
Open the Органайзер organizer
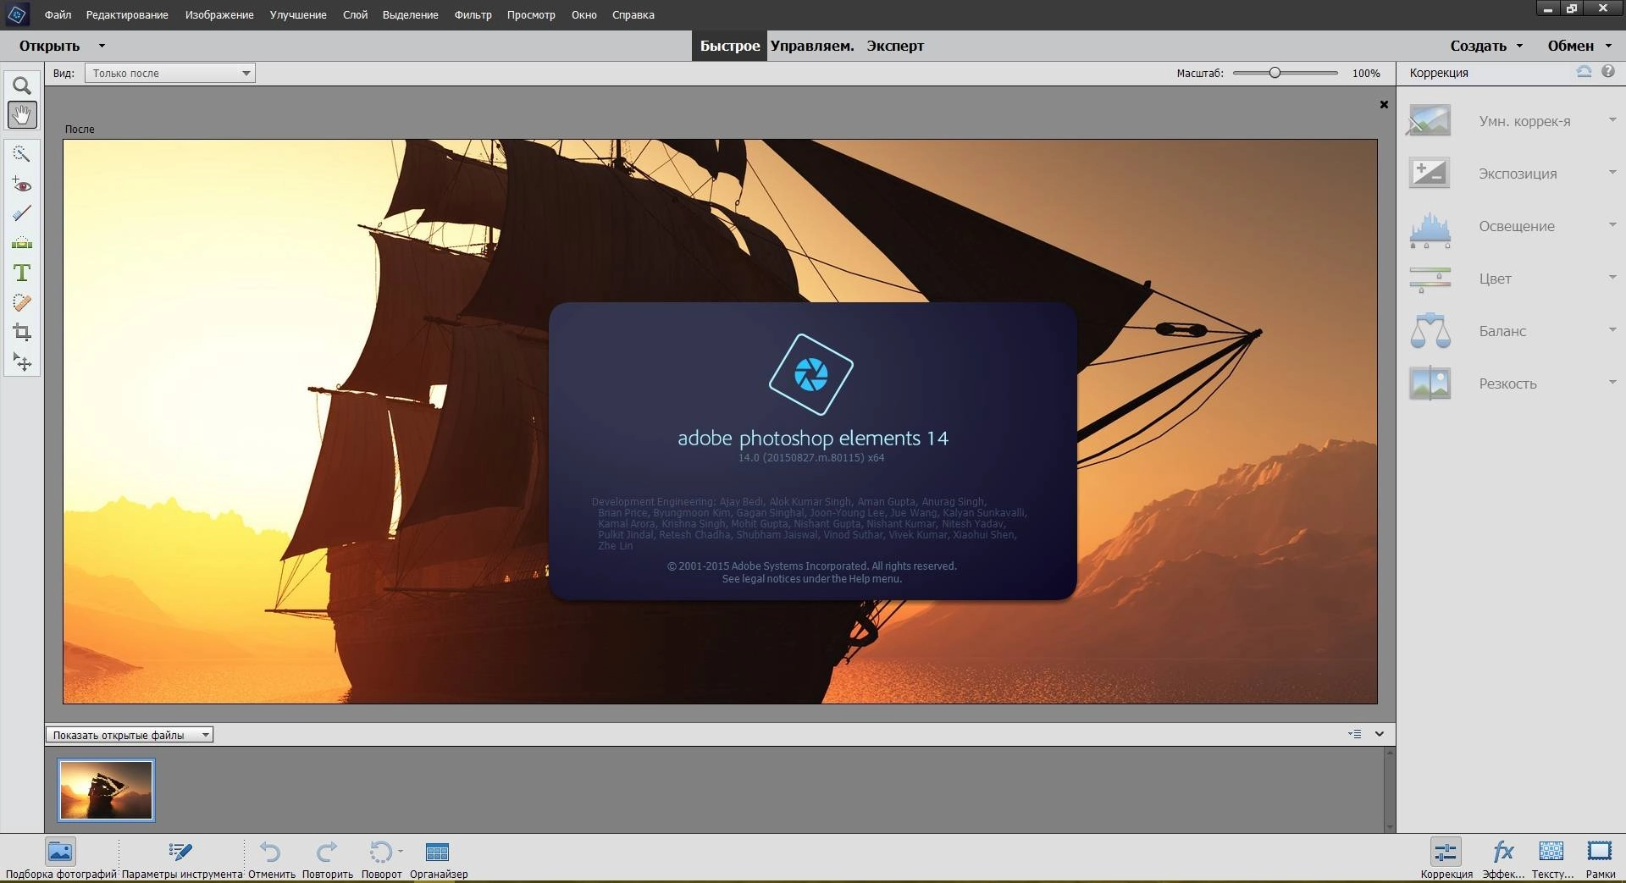(438, 858)
